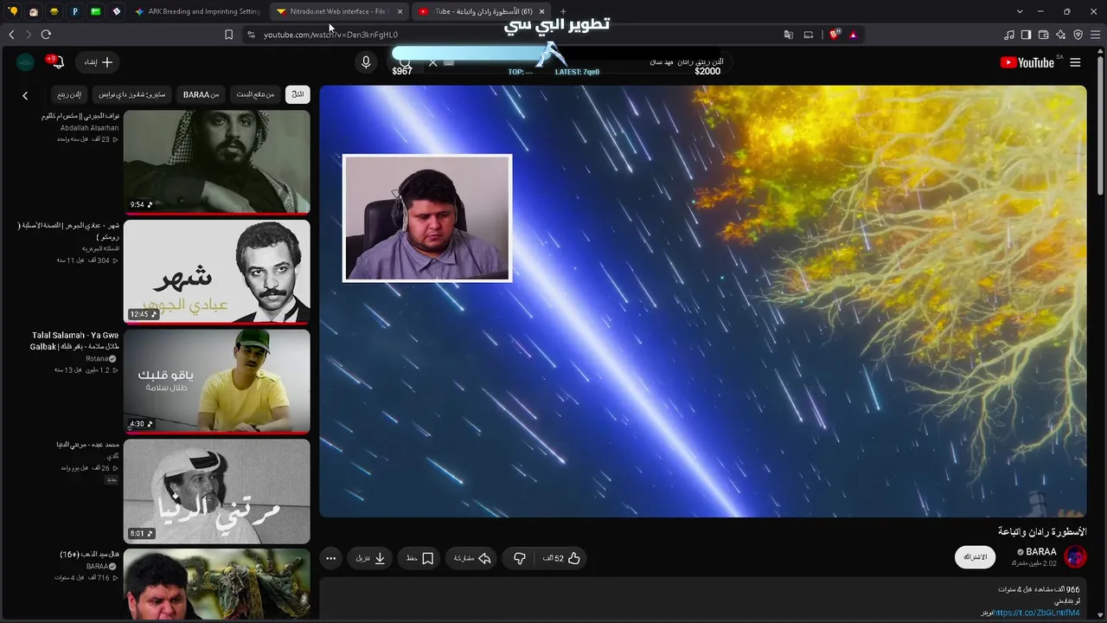Share the video via the share button
1107x623 pixels.
pos(472,558)
